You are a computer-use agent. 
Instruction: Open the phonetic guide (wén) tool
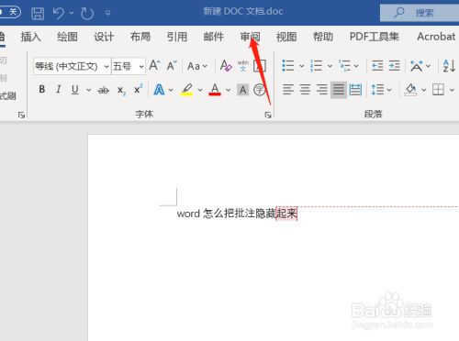click(243, 65)
